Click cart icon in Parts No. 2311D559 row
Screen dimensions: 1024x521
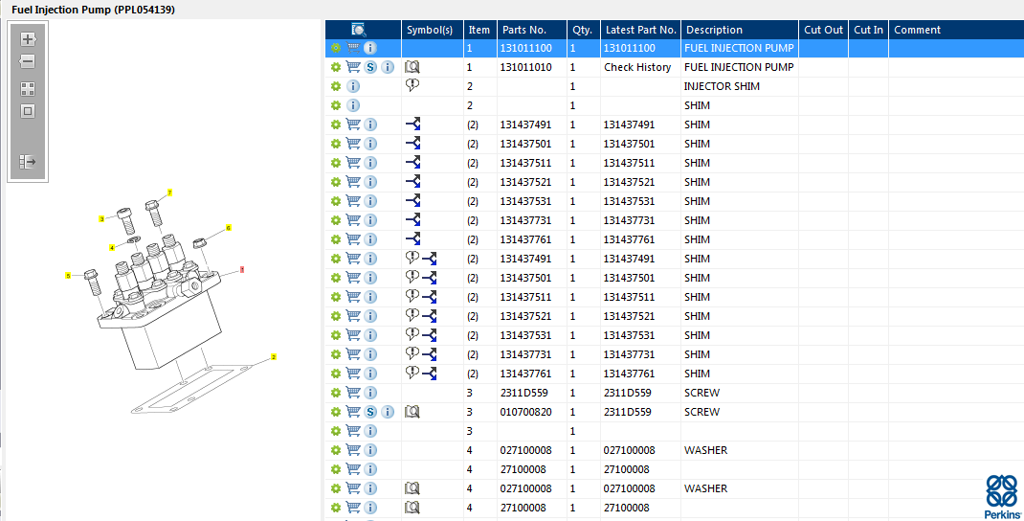pos(353,393)
